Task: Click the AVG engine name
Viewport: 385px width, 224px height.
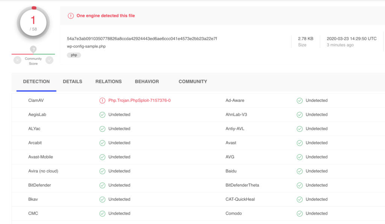Action: pyautogui.click(x=230, y=157)
